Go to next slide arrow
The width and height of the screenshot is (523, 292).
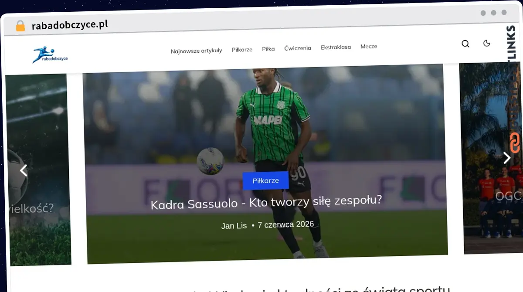(x=507, y=157)
